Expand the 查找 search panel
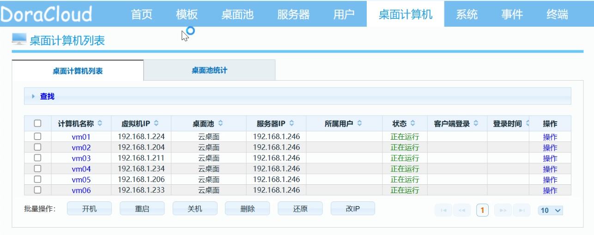 [34, 96]
